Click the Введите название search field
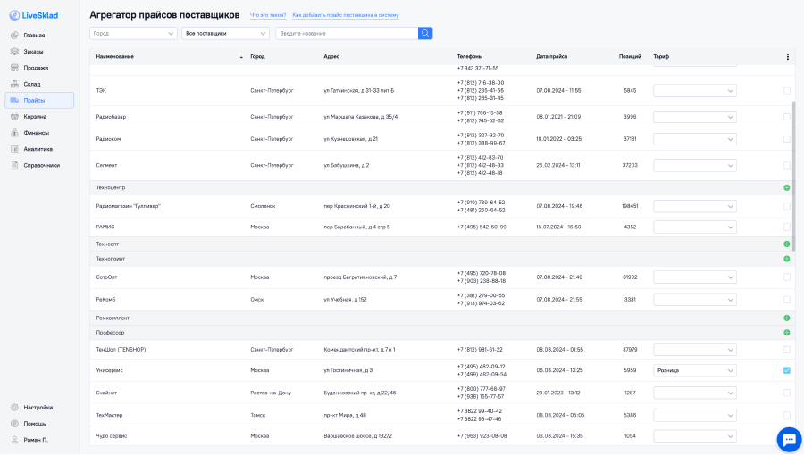Screen dimensions: 804x455 point(348,33)
